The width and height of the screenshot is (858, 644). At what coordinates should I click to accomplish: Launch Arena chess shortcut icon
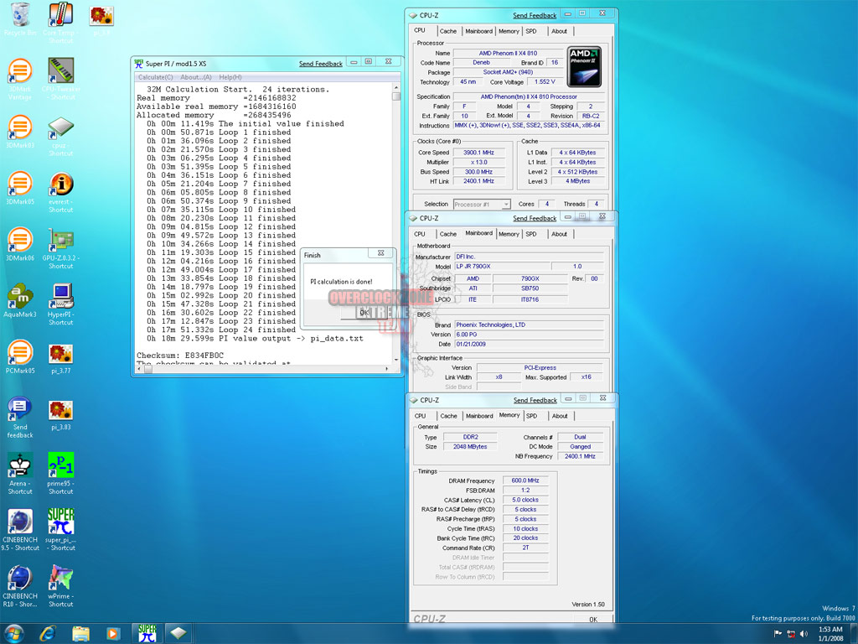point(20,474)
